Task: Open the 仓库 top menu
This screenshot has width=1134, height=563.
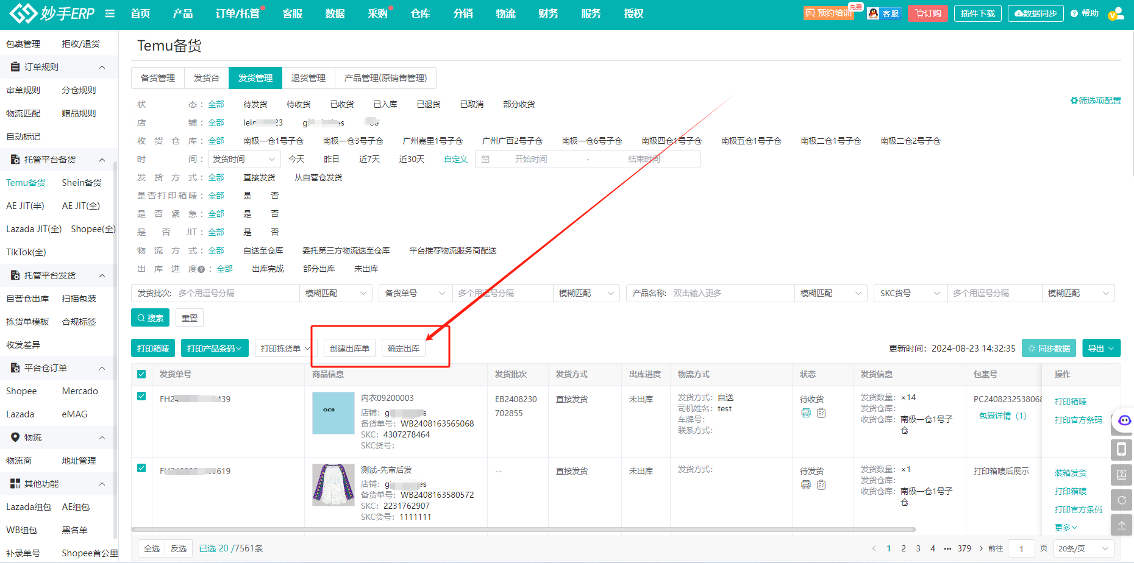Action: 420,13
